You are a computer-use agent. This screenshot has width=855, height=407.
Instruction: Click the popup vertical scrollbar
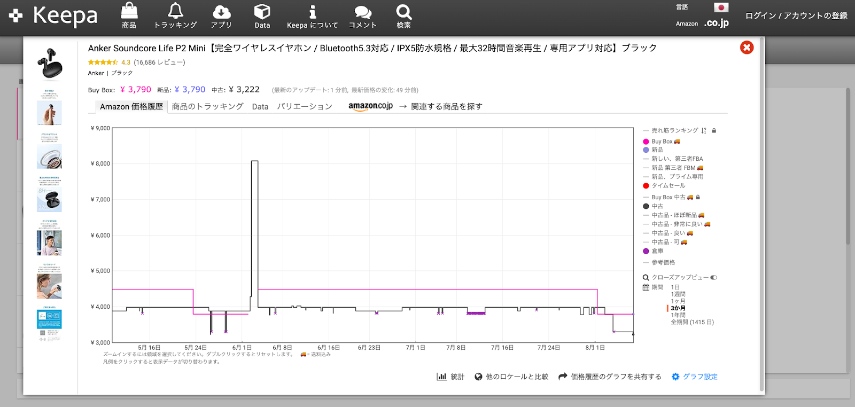(762, 214)
